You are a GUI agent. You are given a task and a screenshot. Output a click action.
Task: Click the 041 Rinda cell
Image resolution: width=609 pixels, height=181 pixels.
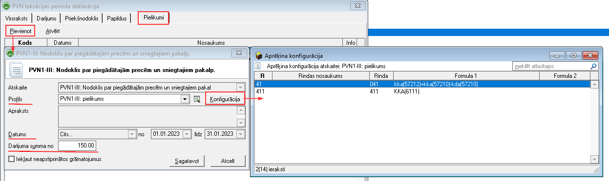[375, 84]
